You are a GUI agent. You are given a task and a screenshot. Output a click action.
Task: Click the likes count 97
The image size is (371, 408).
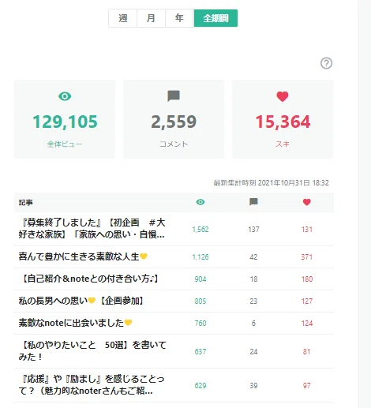pyautogui.click(x=306, y=386)
